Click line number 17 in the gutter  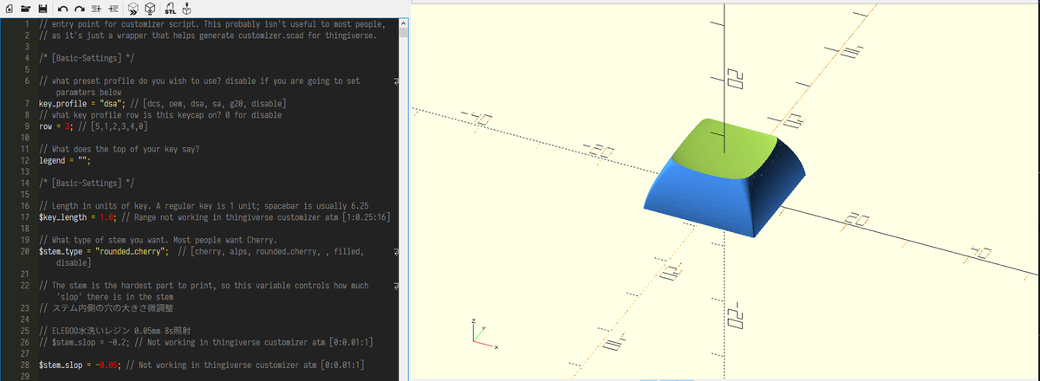tap(25, 216)
